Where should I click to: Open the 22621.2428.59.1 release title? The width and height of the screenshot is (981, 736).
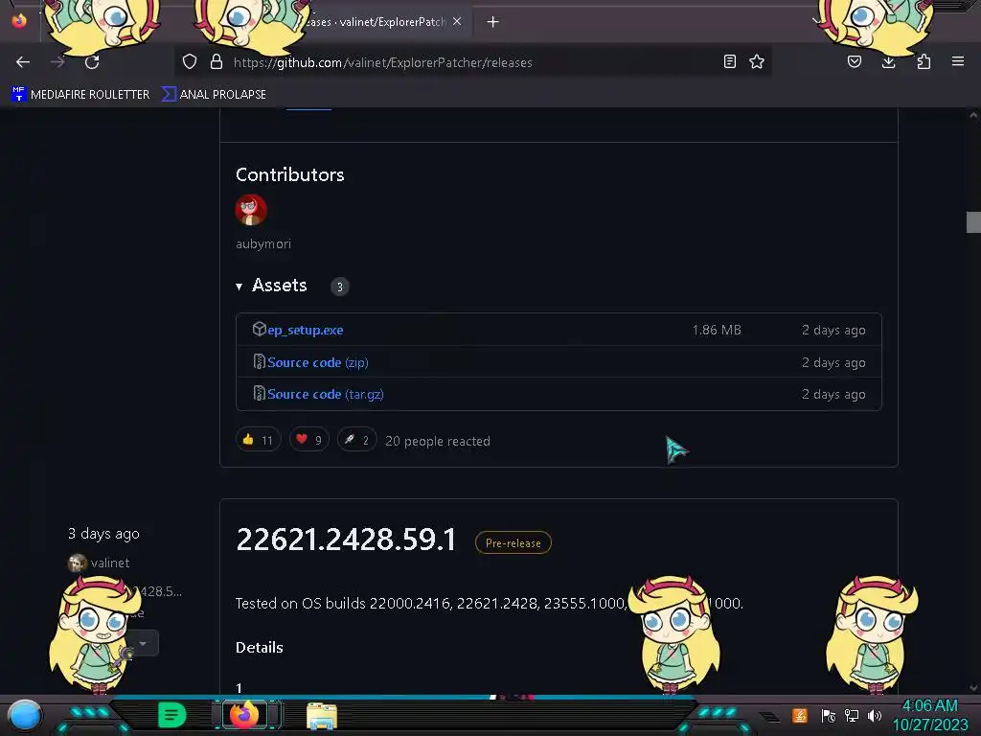click(346, 540)
